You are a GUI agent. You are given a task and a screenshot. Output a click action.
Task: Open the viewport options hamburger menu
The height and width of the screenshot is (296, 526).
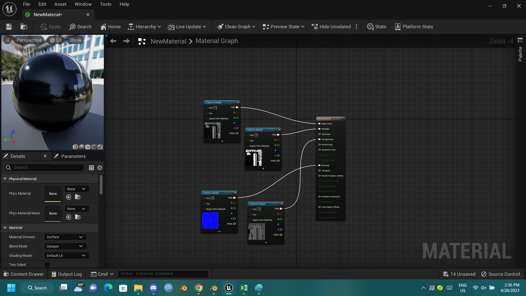[x=7, y=40]
